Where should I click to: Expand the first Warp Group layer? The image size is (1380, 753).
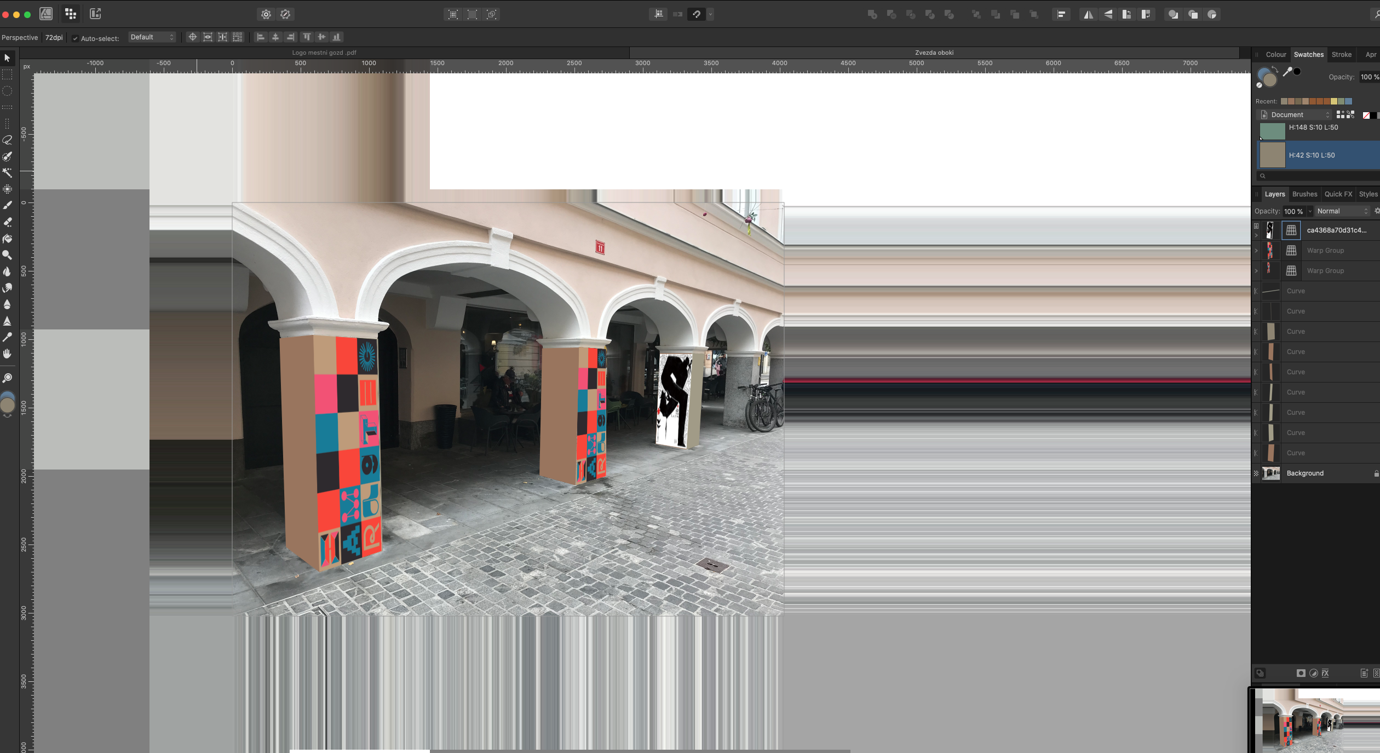pos(1256,250)
